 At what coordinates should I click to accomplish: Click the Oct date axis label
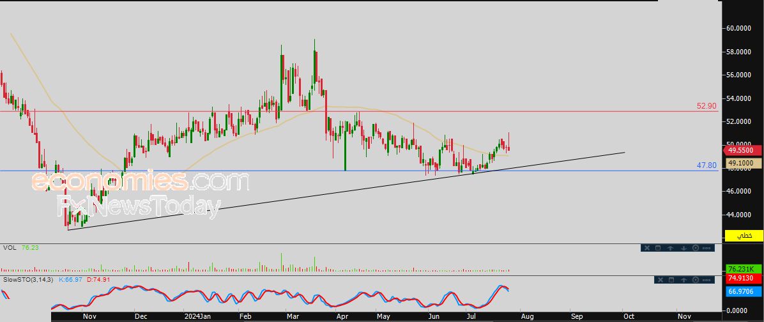coord(629,316)
